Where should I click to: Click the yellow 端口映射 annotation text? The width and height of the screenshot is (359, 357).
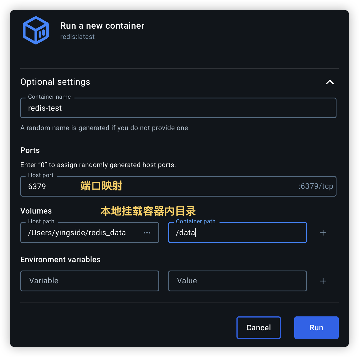(101, 186)
